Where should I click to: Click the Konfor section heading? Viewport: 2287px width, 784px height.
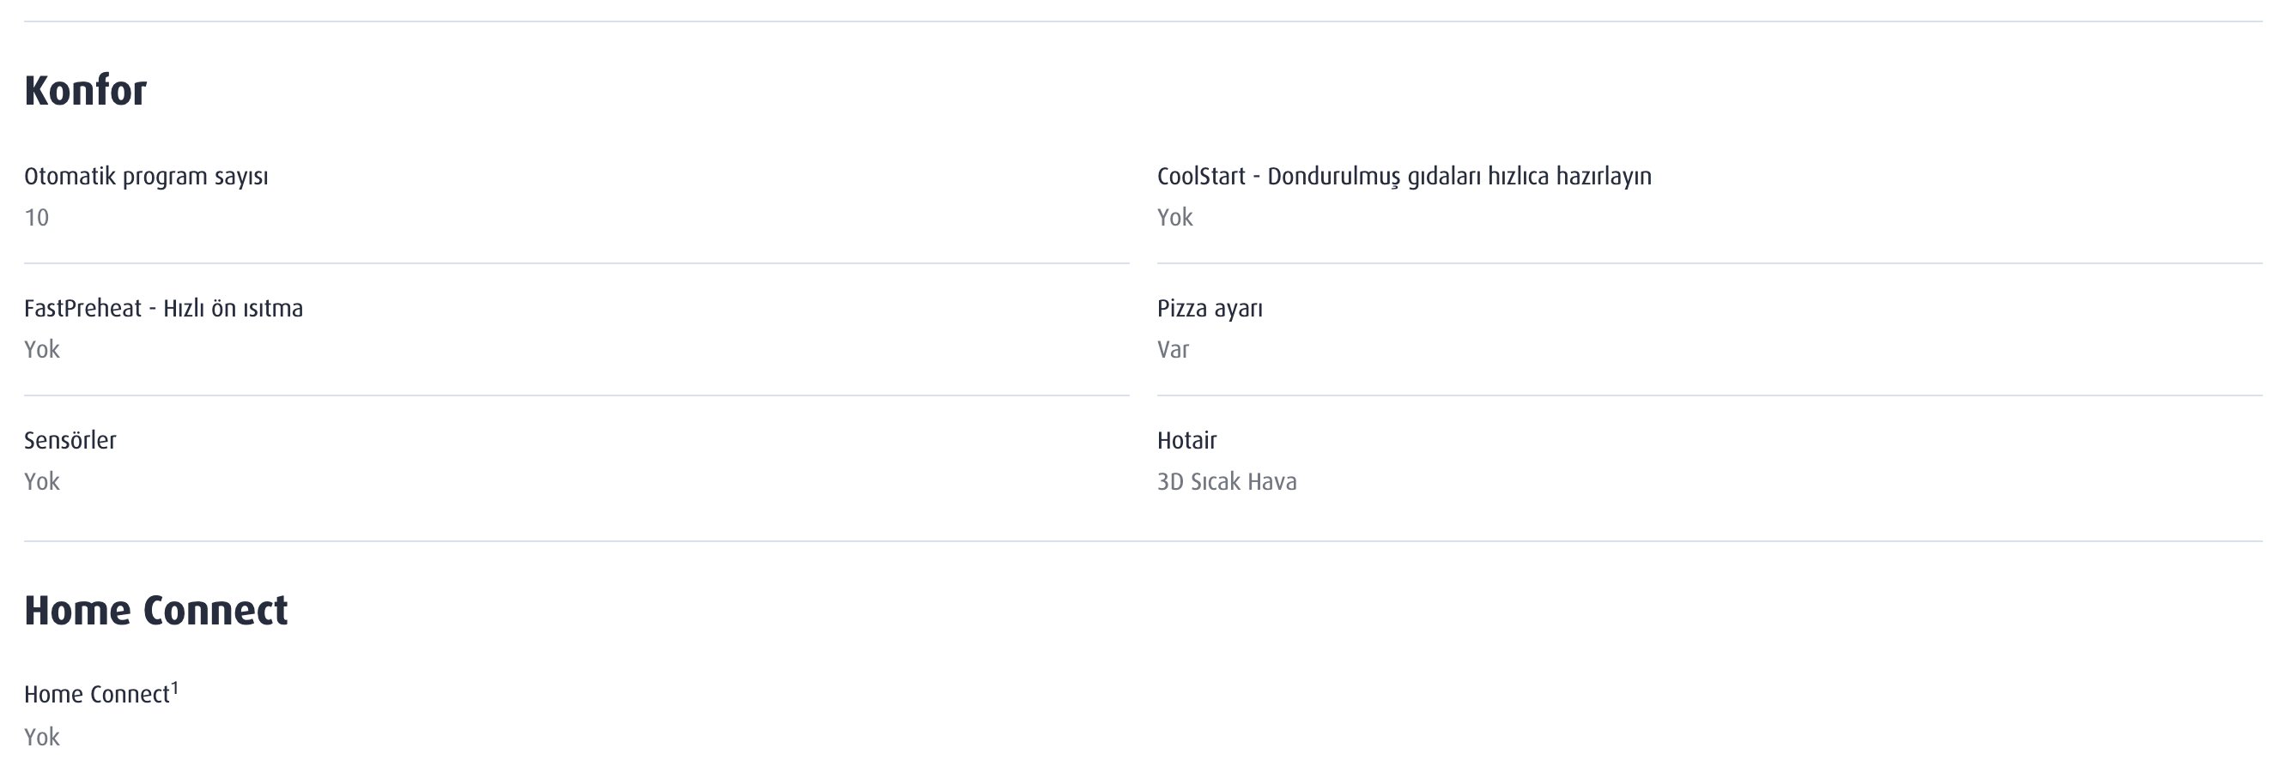(x=85, y=90)
